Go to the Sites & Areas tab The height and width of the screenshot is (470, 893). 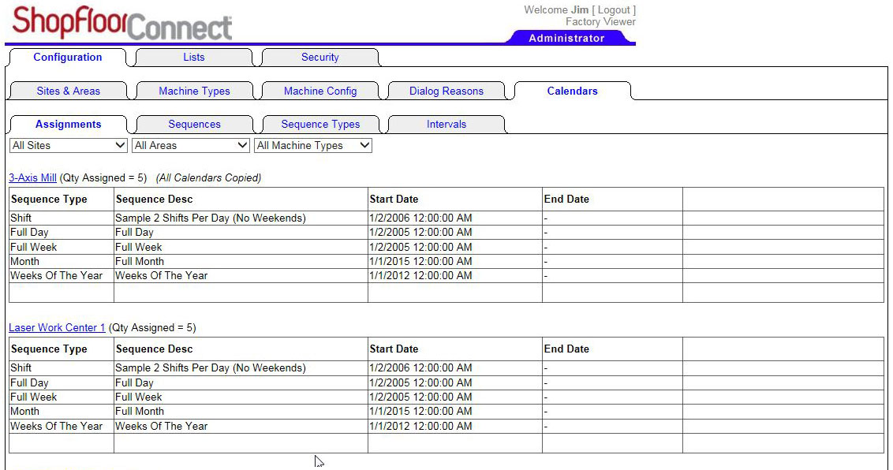tap(68, 91)
